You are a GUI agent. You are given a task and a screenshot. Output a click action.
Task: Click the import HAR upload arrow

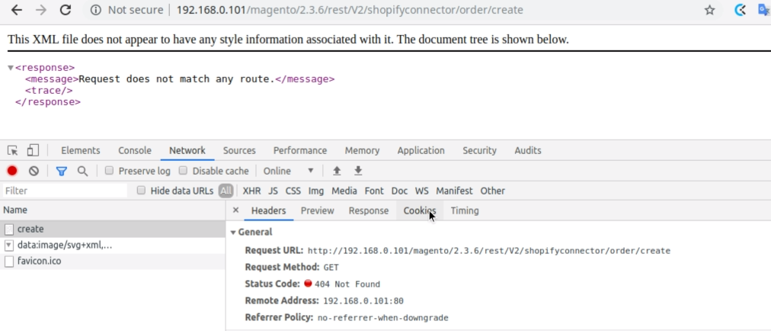[x=337, y=171]
